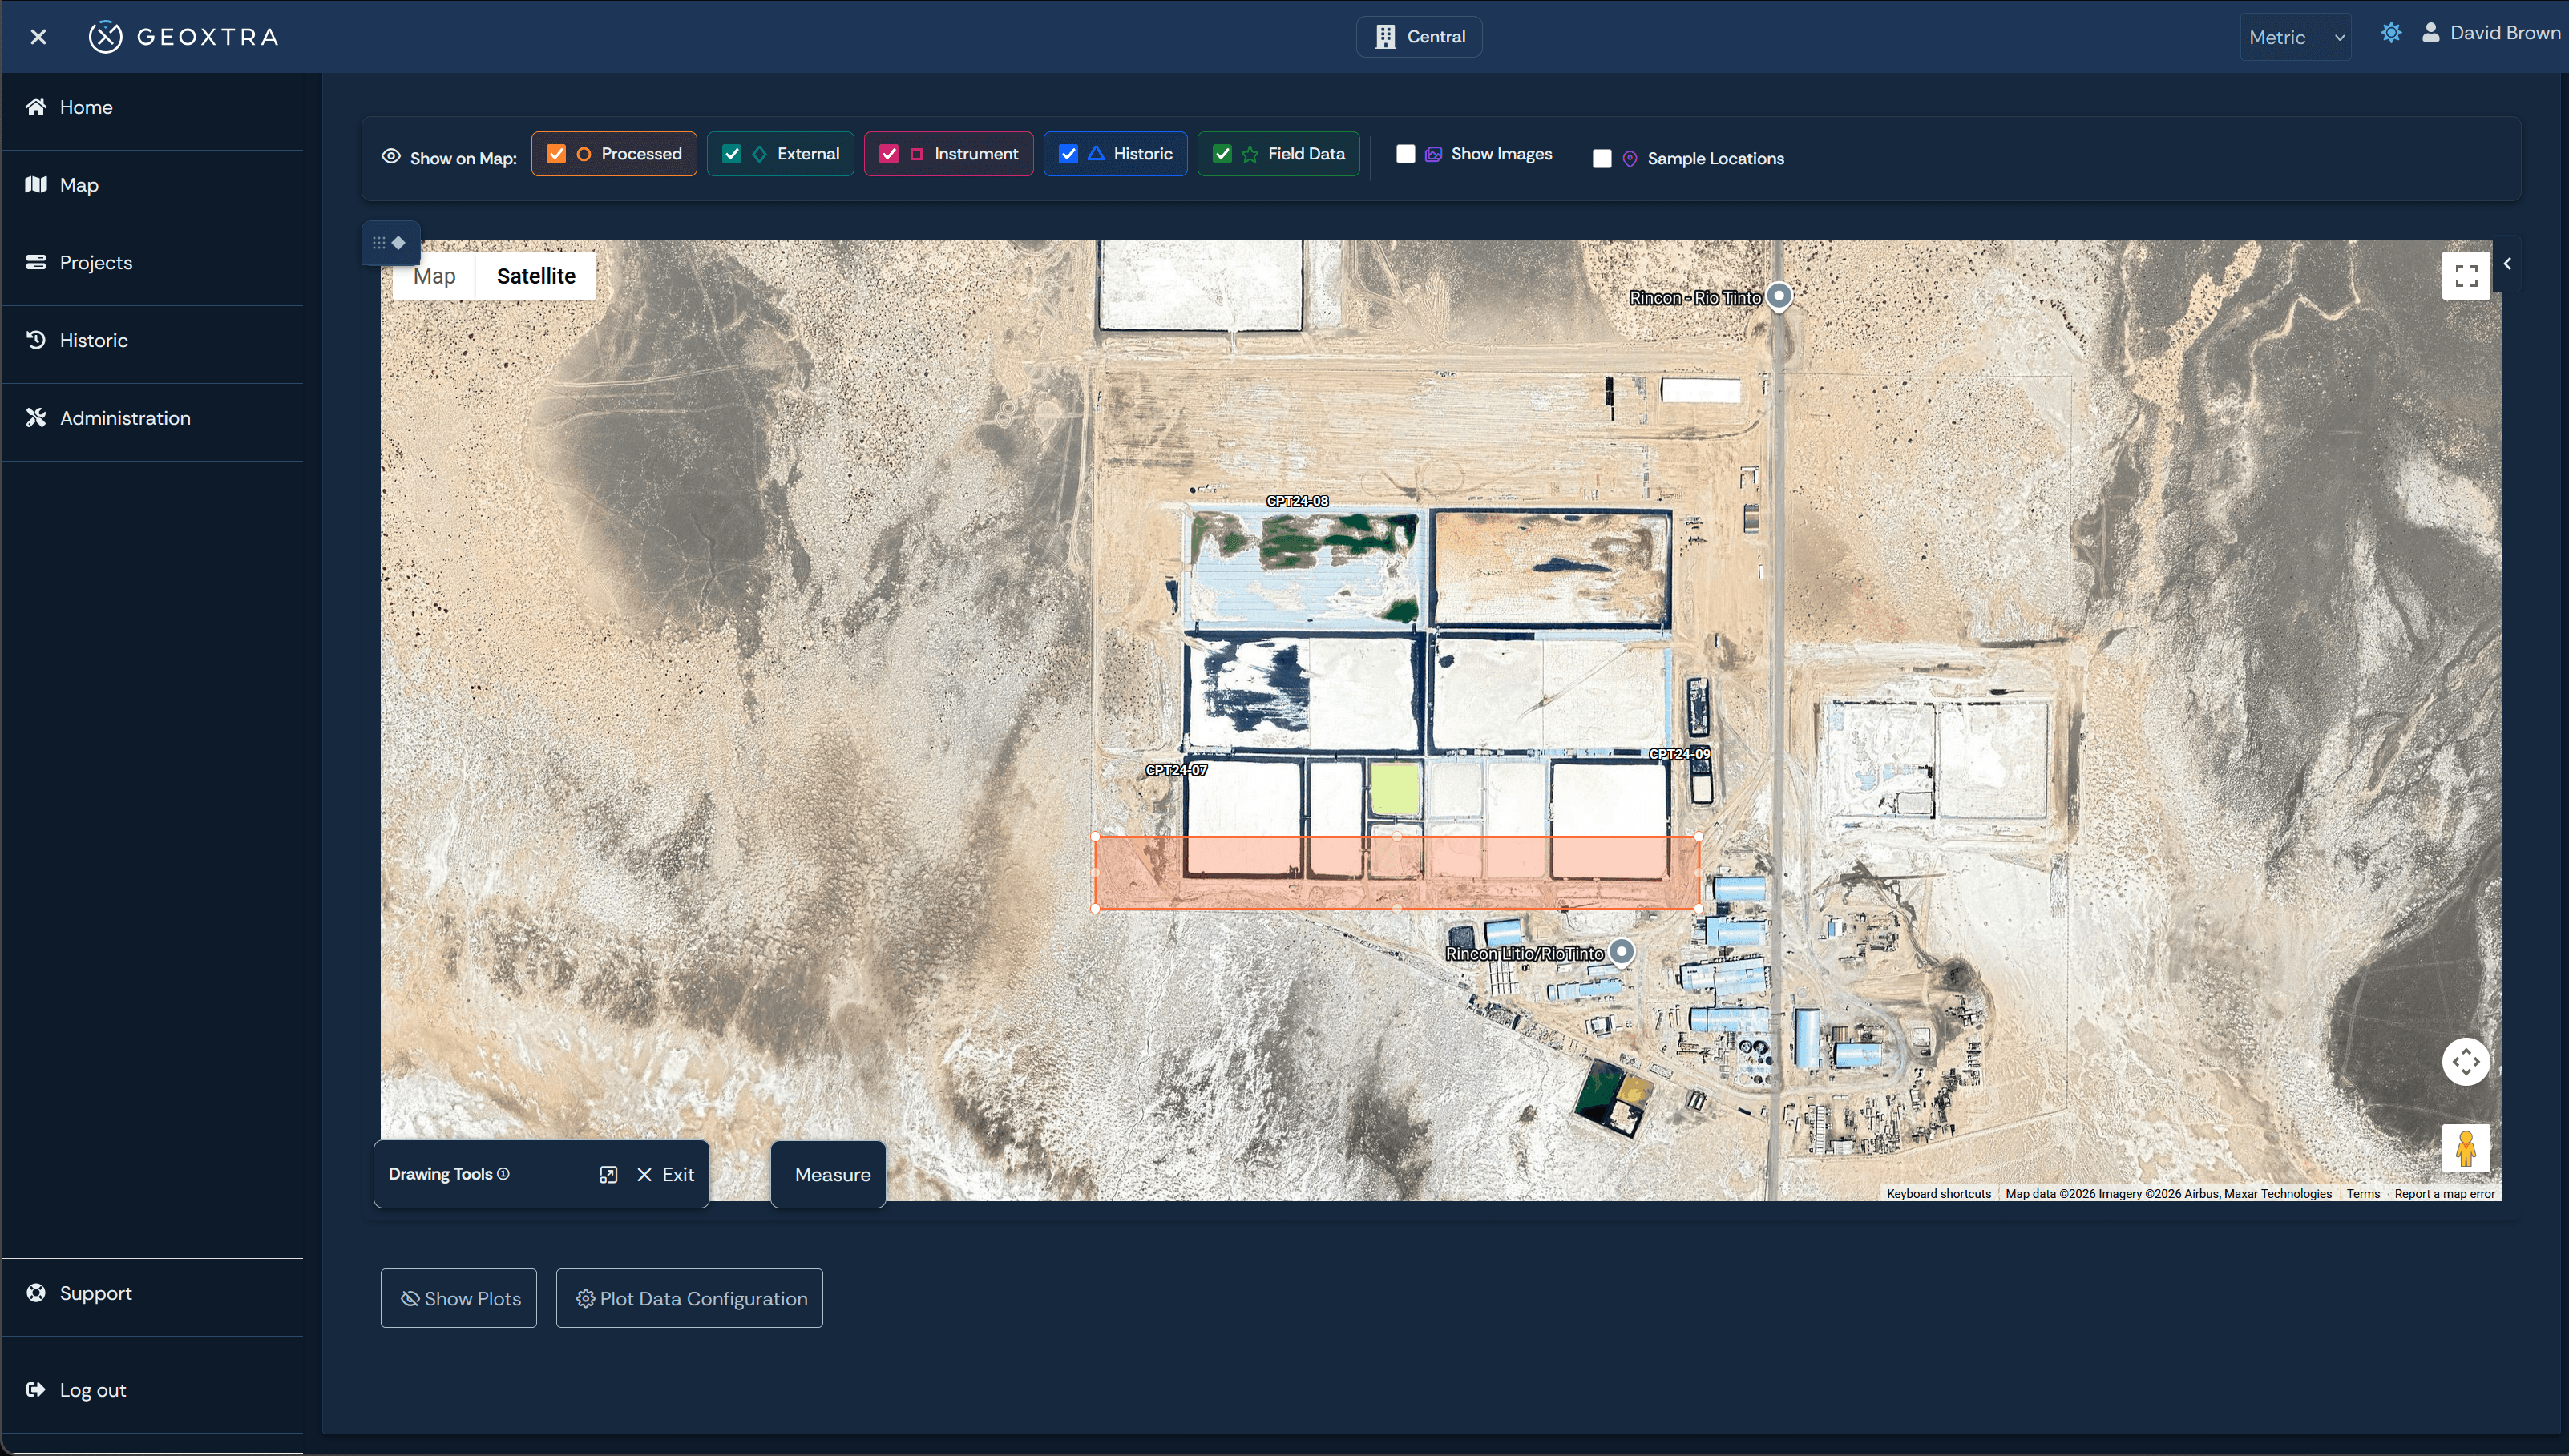
Task: Open the Central site selector
Action: (1419, 36)
